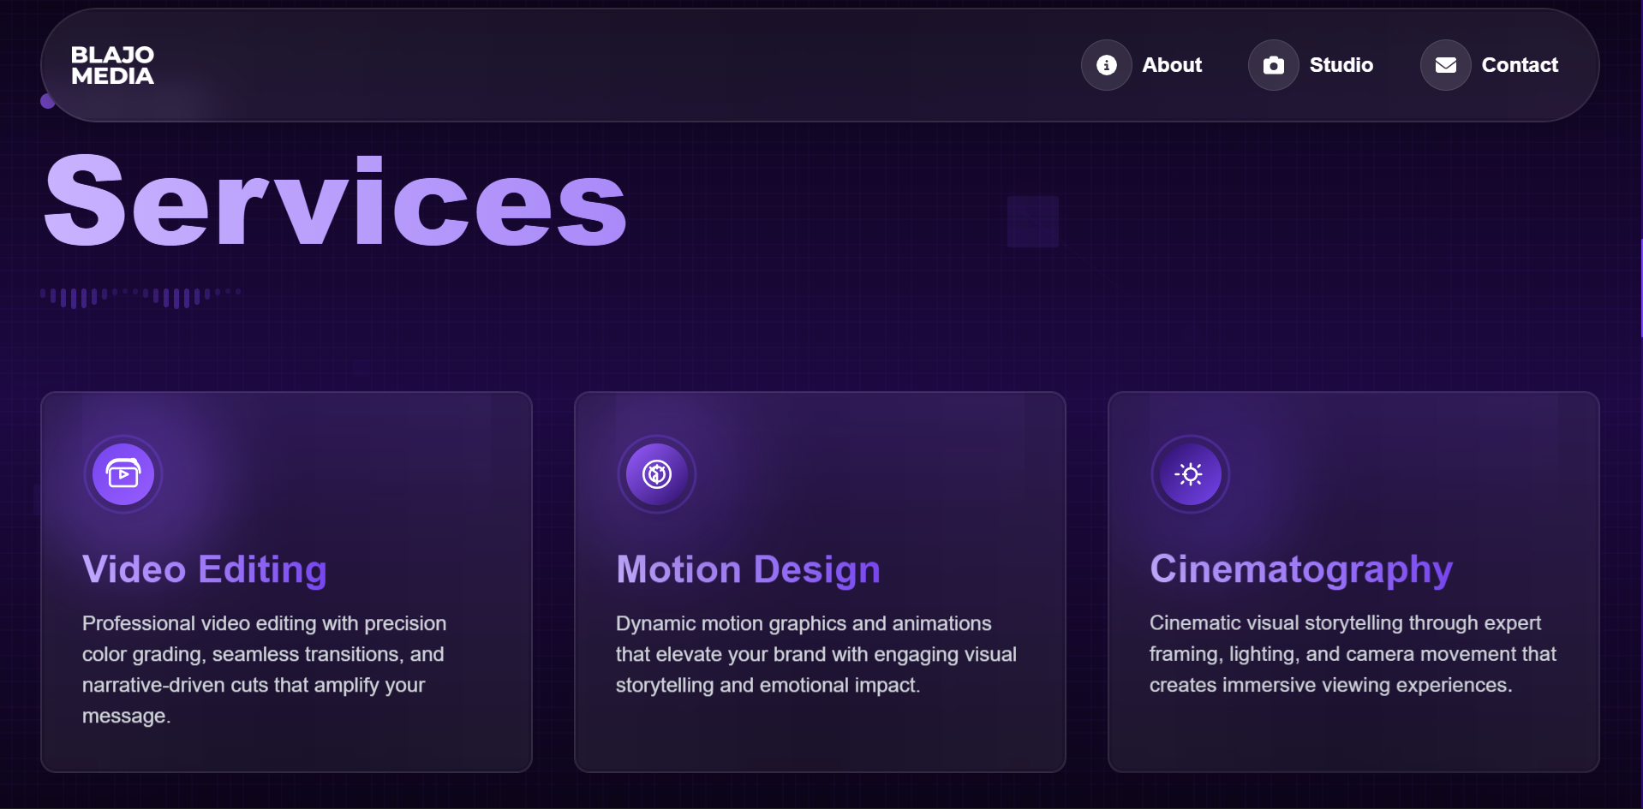Click the Cinematography description paragraph
The width and height of the screenshot is (1643, 809).
point(1353,654)
